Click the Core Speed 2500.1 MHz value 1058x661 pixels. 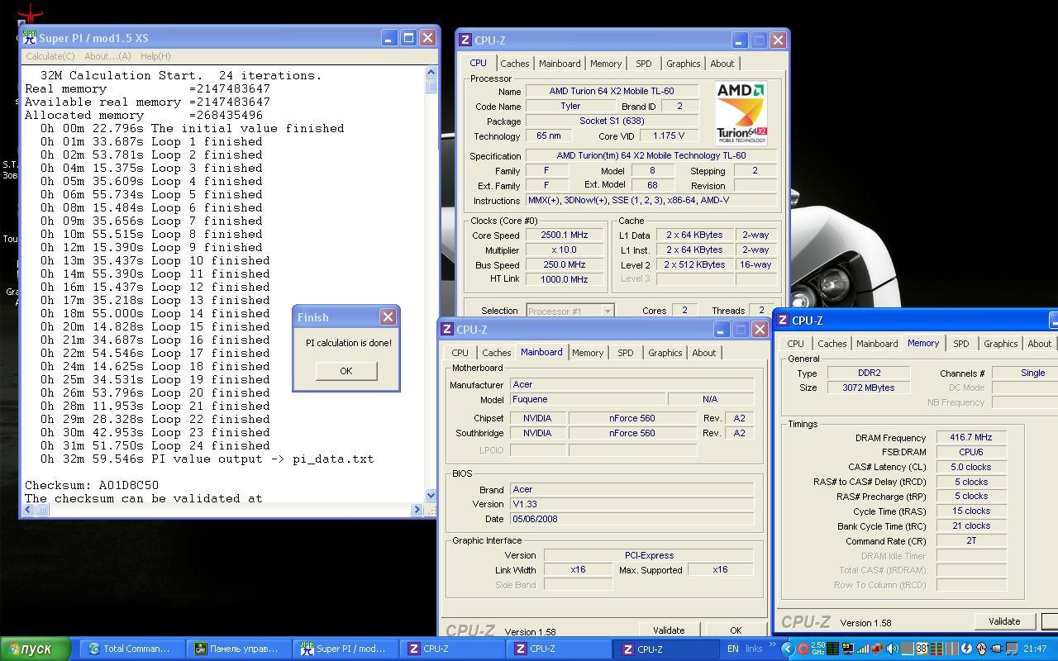point(564,235)
